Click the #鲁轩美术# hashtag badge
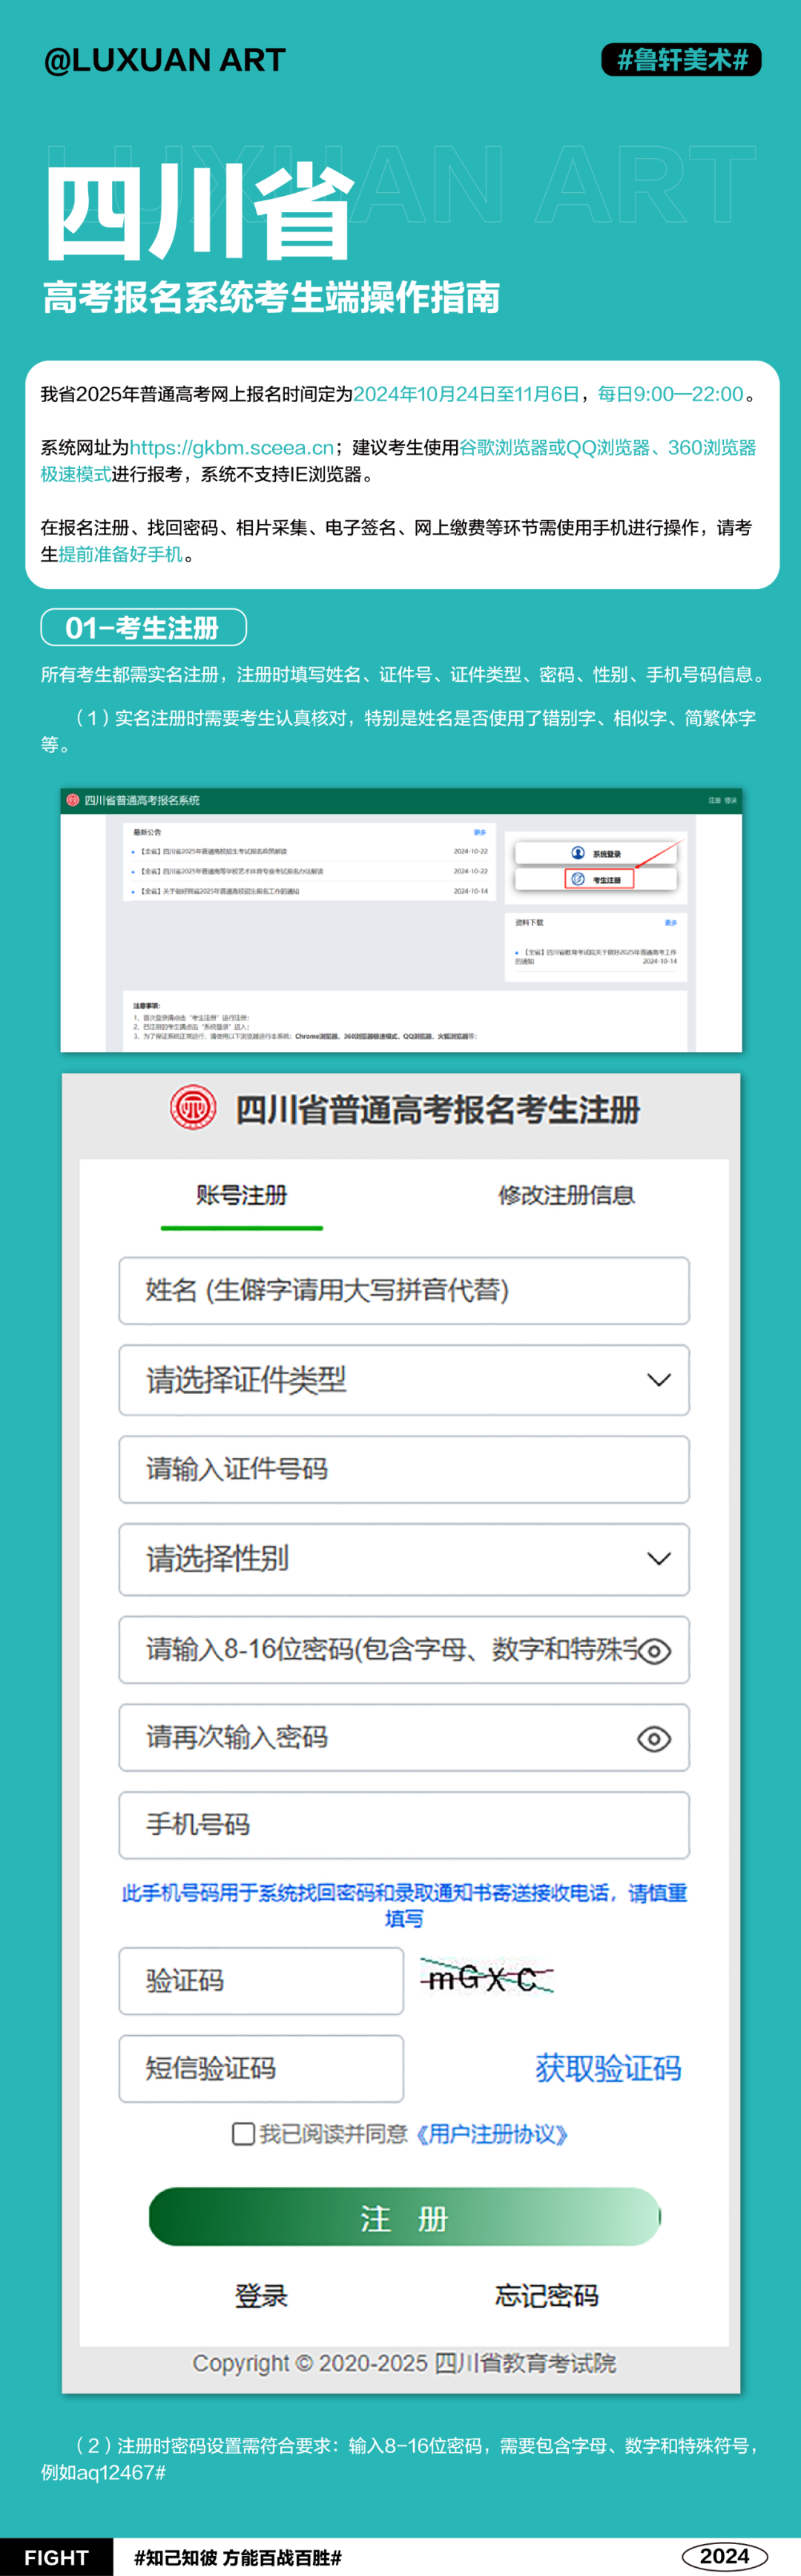Image resolution: width=801 pixels, height=2576 pixels. point(681,60)
